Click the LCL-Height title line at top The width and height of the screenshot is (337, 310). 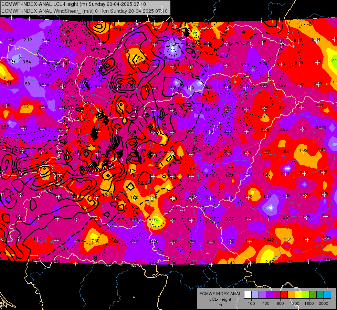pos(74,4)
